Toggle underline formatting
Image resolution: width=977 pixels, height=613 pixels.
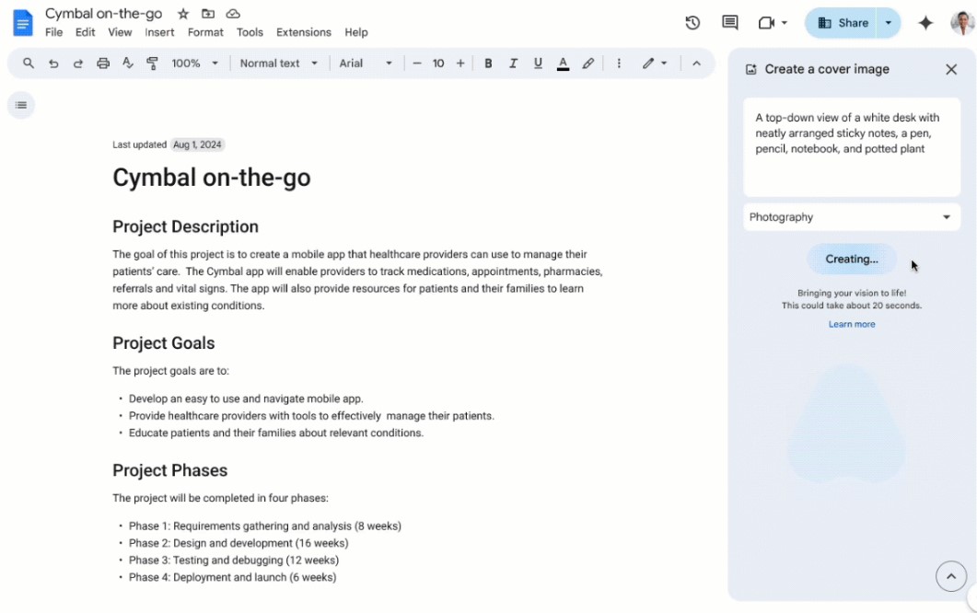538,63
